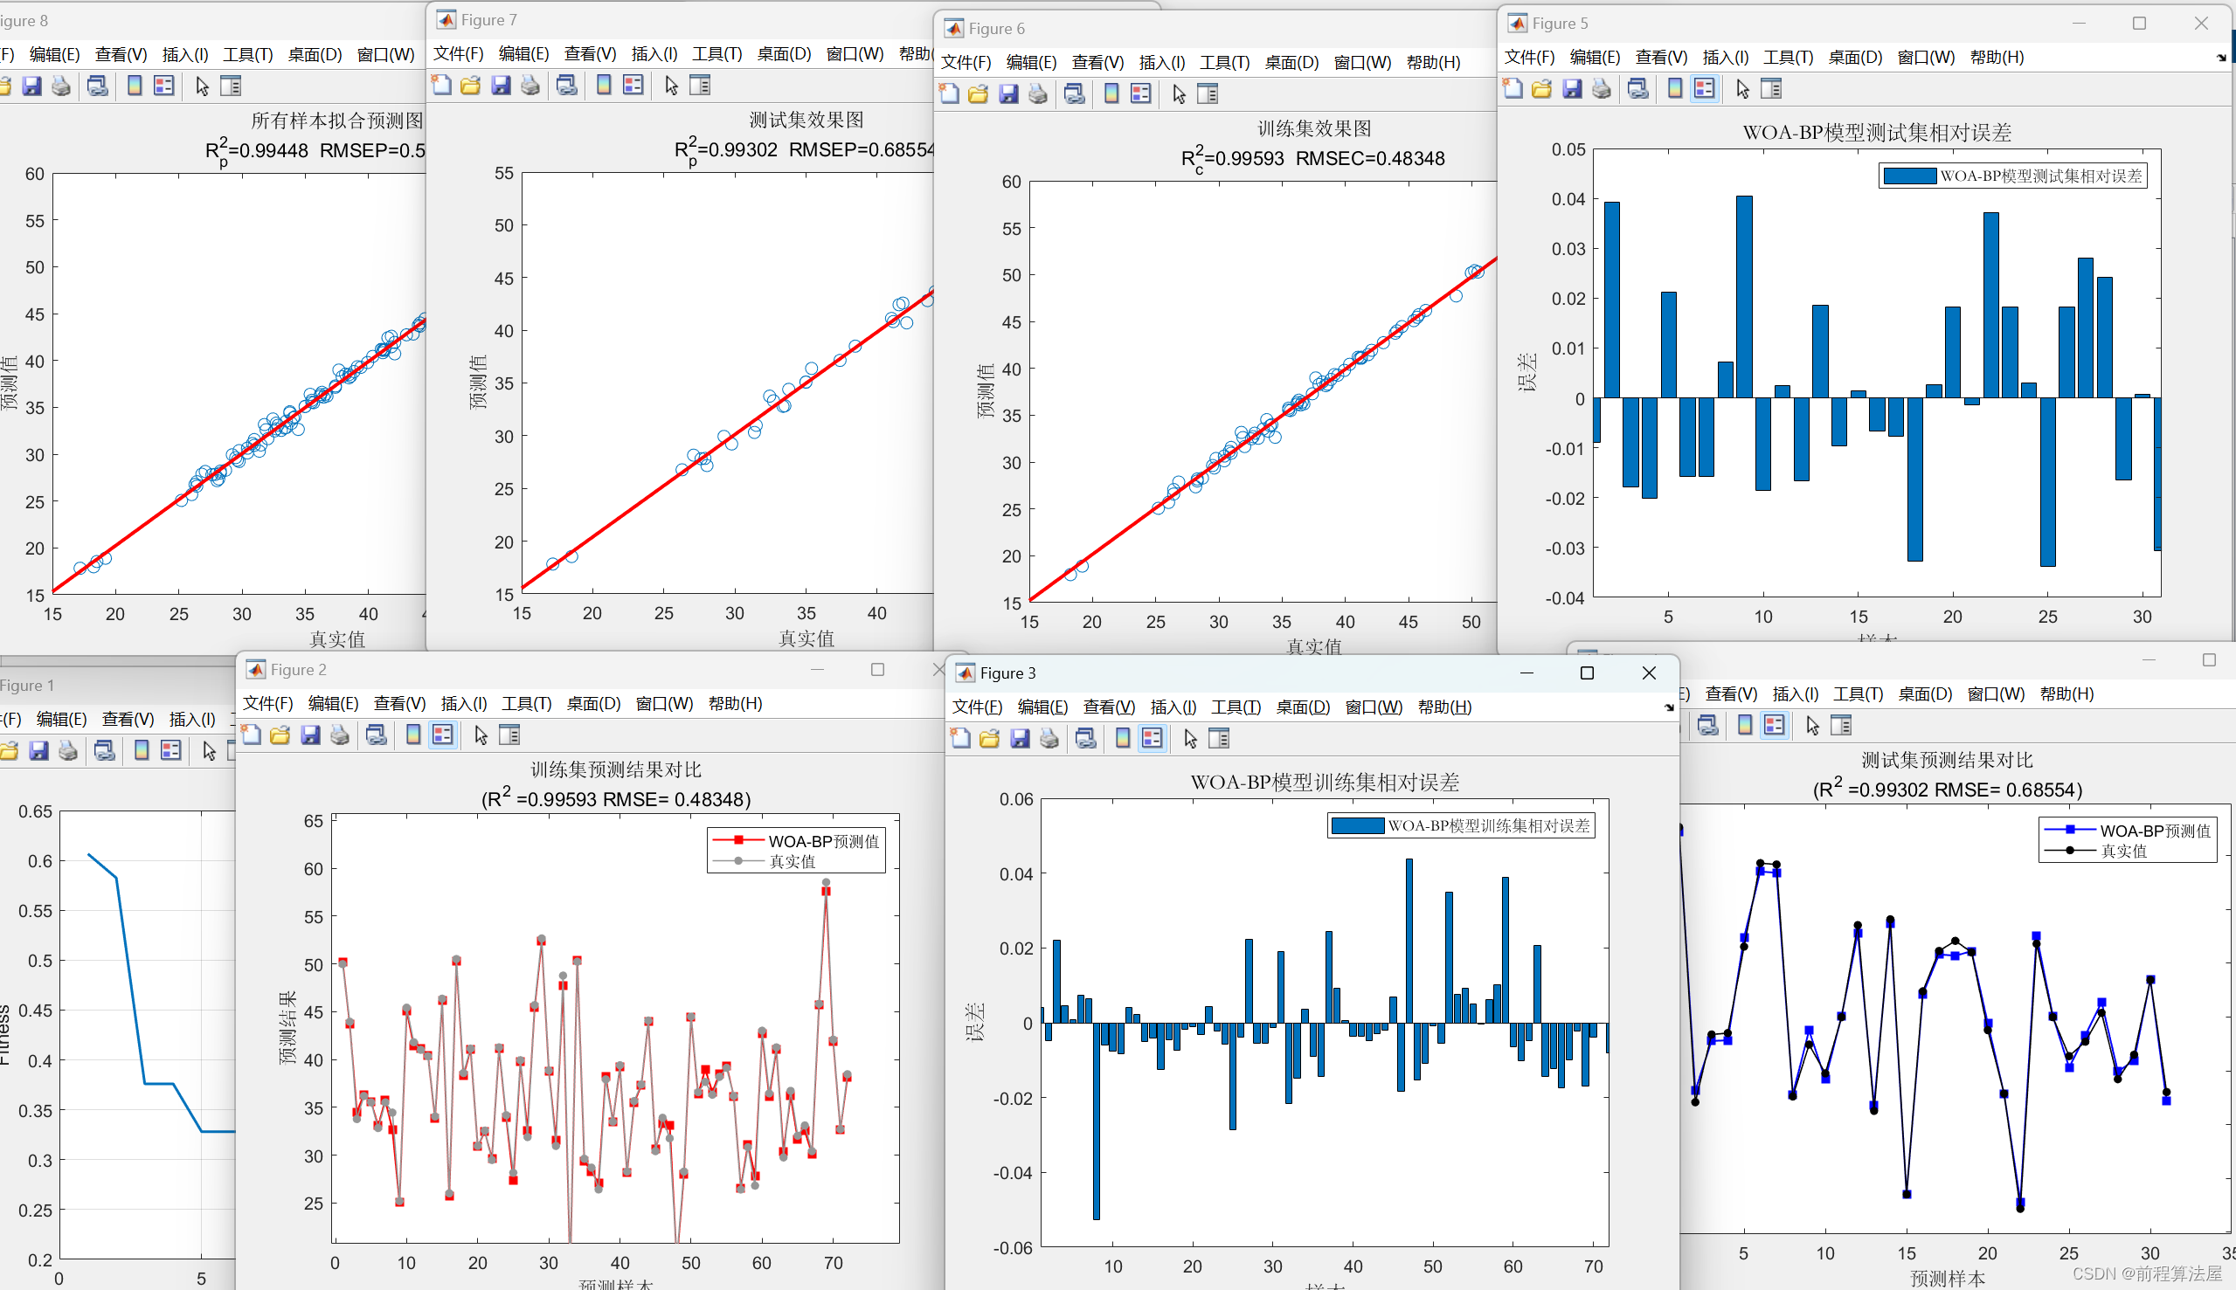
Task: Toggle Link Plot in Figure 7 toolbar
Action: tap(567, 85)
